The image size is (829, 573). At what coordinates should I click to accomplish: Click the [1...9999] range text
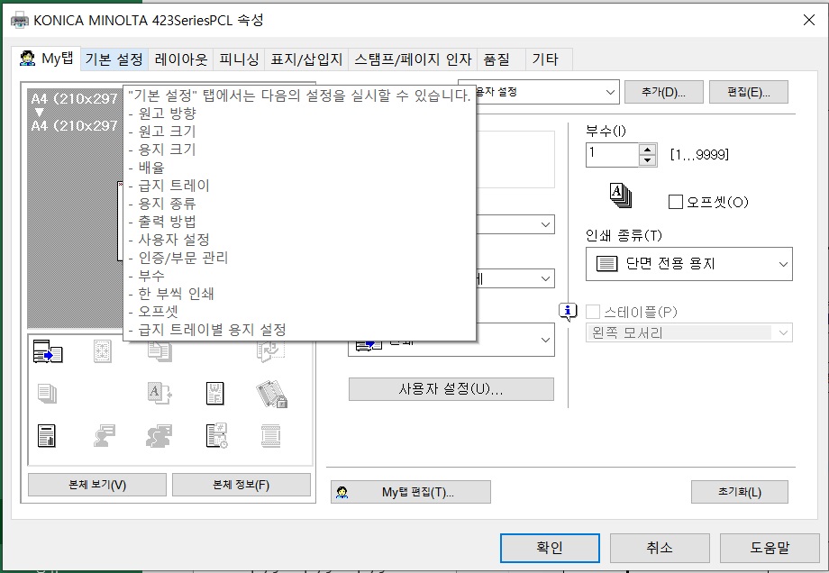pyautogui.click(x=699, y=154)
